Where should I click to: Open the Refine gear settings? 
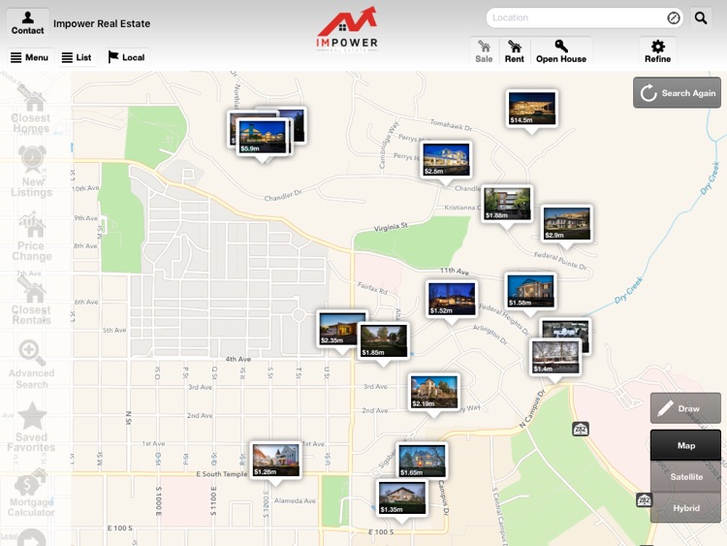pos(657,51)
